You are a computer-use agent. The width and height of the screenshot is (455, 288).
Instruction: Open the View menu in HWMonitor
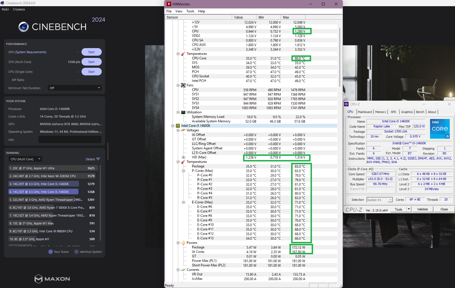coord(179,11)
